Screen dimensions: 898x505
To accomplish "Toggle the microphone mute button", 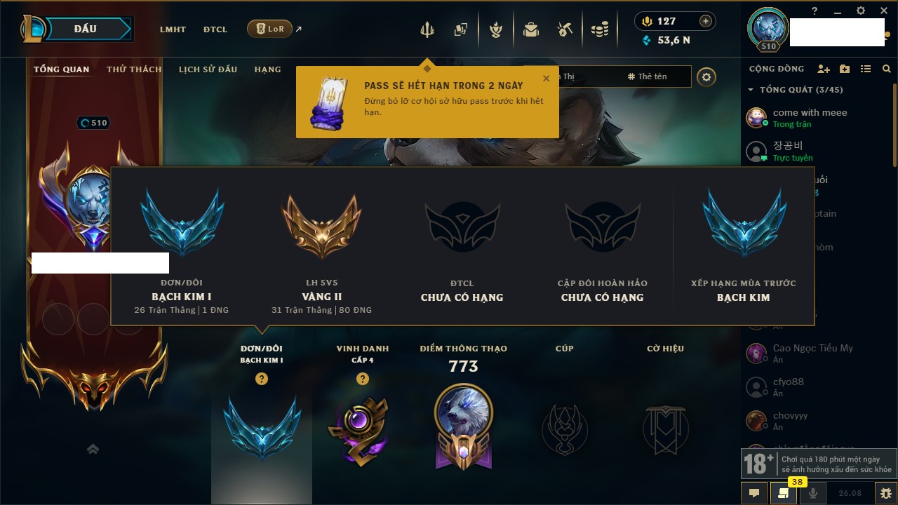I will [x=813, y=493].
